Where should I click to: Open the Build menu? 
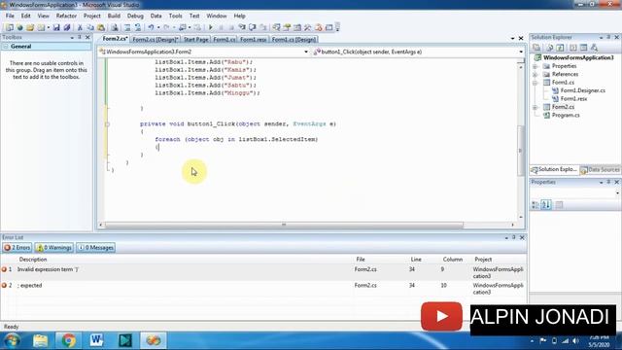click(x=114, y=16)
